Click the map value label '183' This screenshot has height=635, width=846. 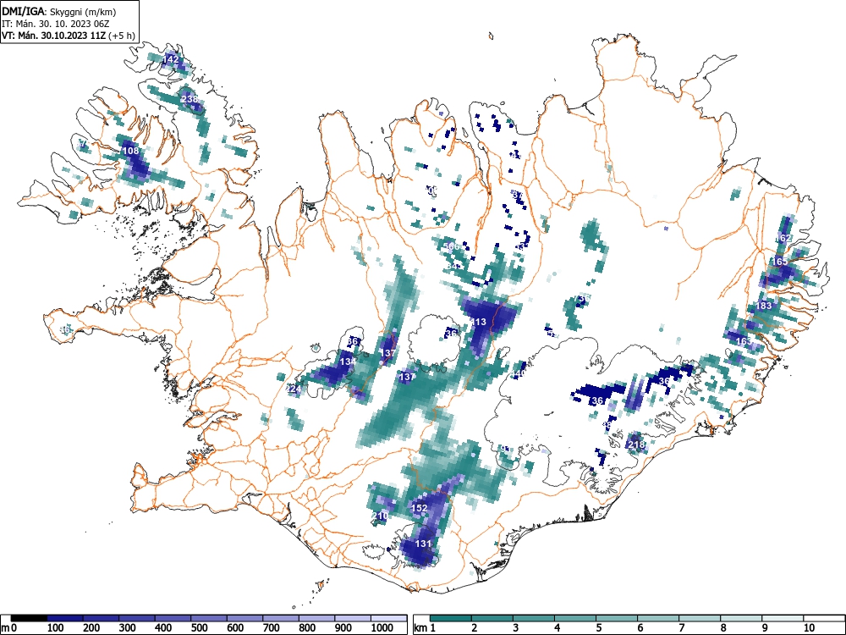pyautogui.click(x=764, y=306)
